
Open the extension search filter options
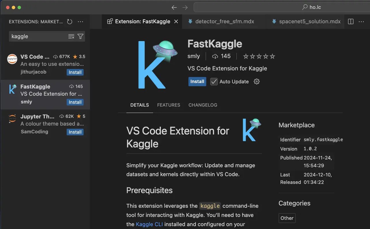coord(80,36)
